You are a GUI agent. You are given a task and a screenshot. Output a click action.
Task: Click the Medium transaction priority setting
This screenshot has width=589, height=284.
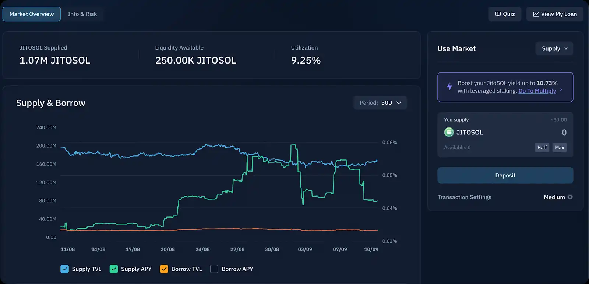[x=554, y=197]
